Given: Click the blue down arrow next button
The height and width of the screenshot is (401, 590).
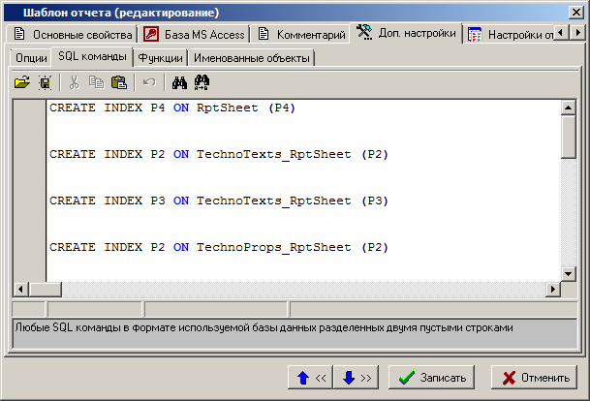Looking at the screenshot, I should coord(357,378).
